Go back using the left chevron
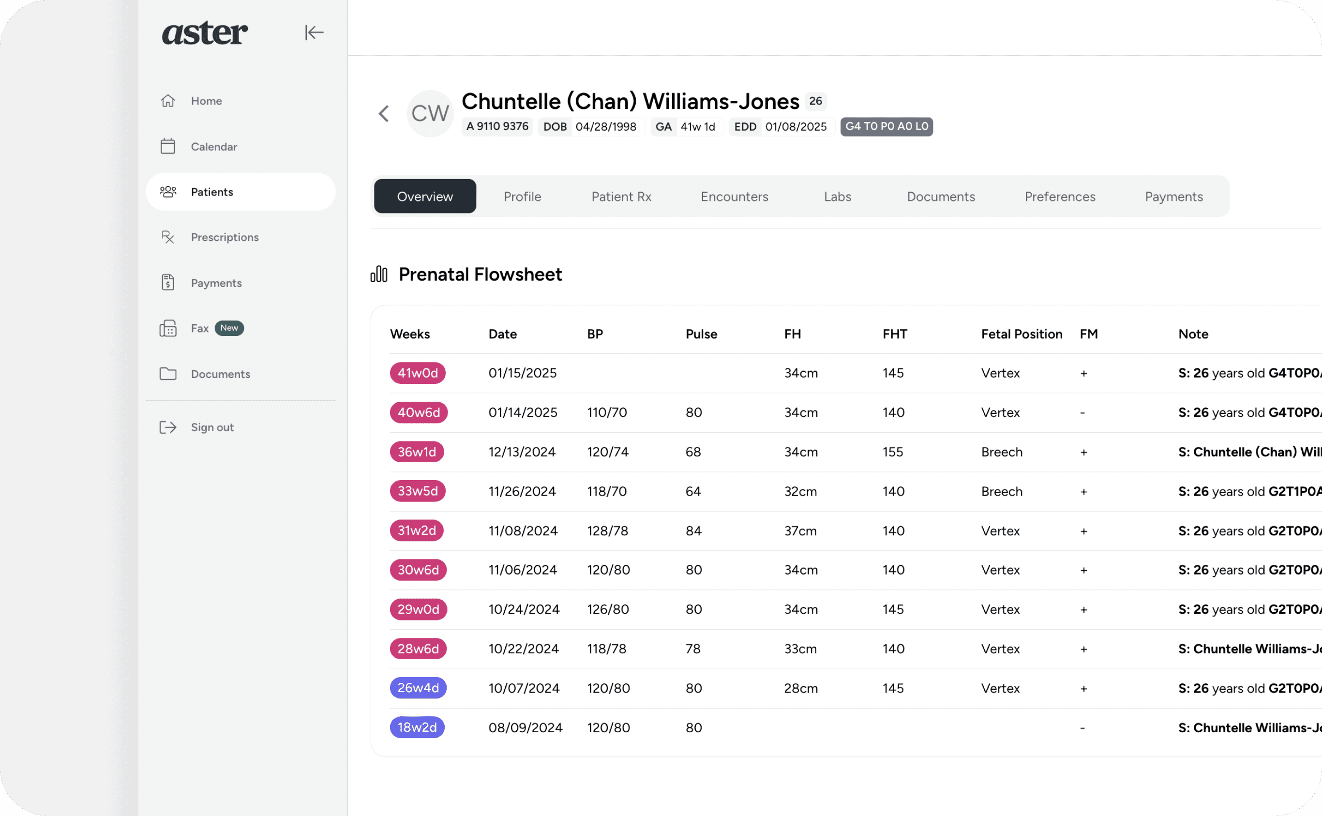 point(384,114)
